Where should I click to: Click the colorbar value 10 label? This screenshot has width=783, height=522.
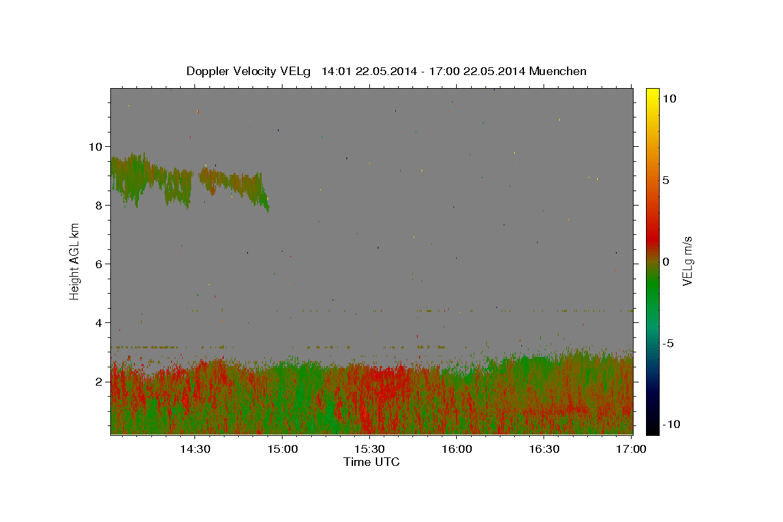point(669,99)
